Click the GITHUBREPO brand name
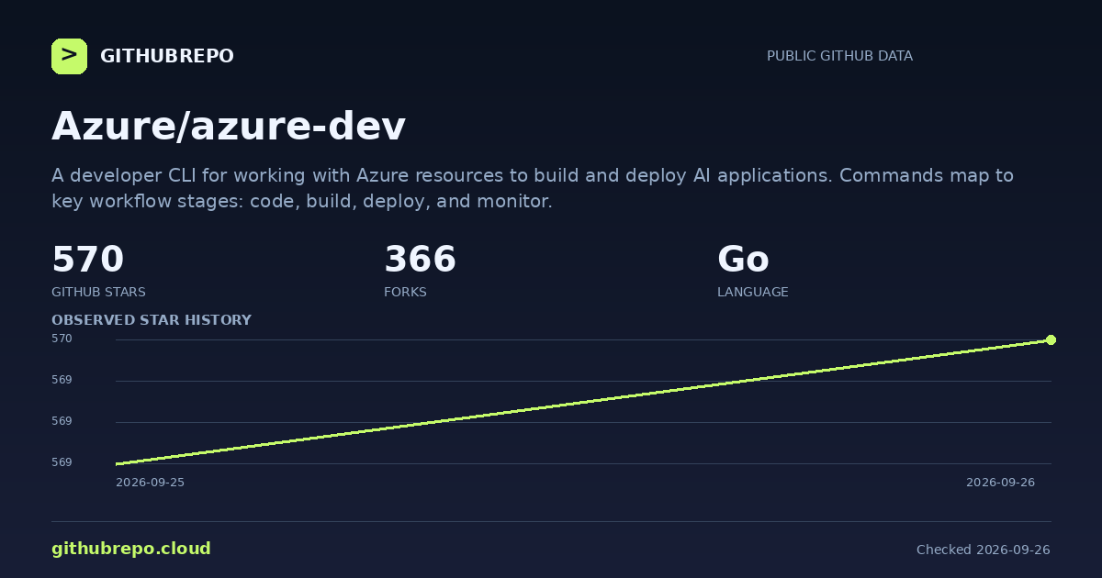Image resolution: width=1102 pixels, height=578 pixels. click(x=166, y=57)
